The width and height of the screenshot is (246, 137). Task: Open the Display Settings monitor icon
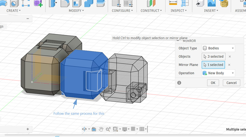coord(125,129)
